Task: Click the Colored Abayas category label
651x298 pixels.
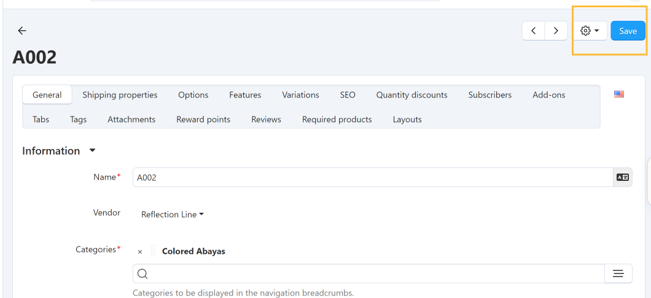Action: point(193,251)
